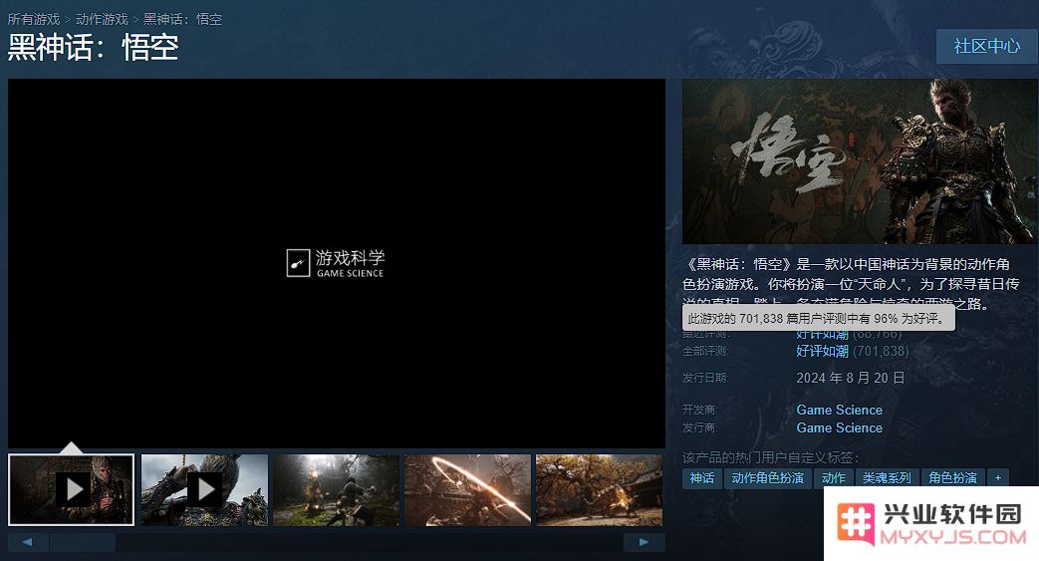The width and height of the screenshot is (1039, 561).
Task: Select the 动作角色扮演 tag
Action: 767,478
